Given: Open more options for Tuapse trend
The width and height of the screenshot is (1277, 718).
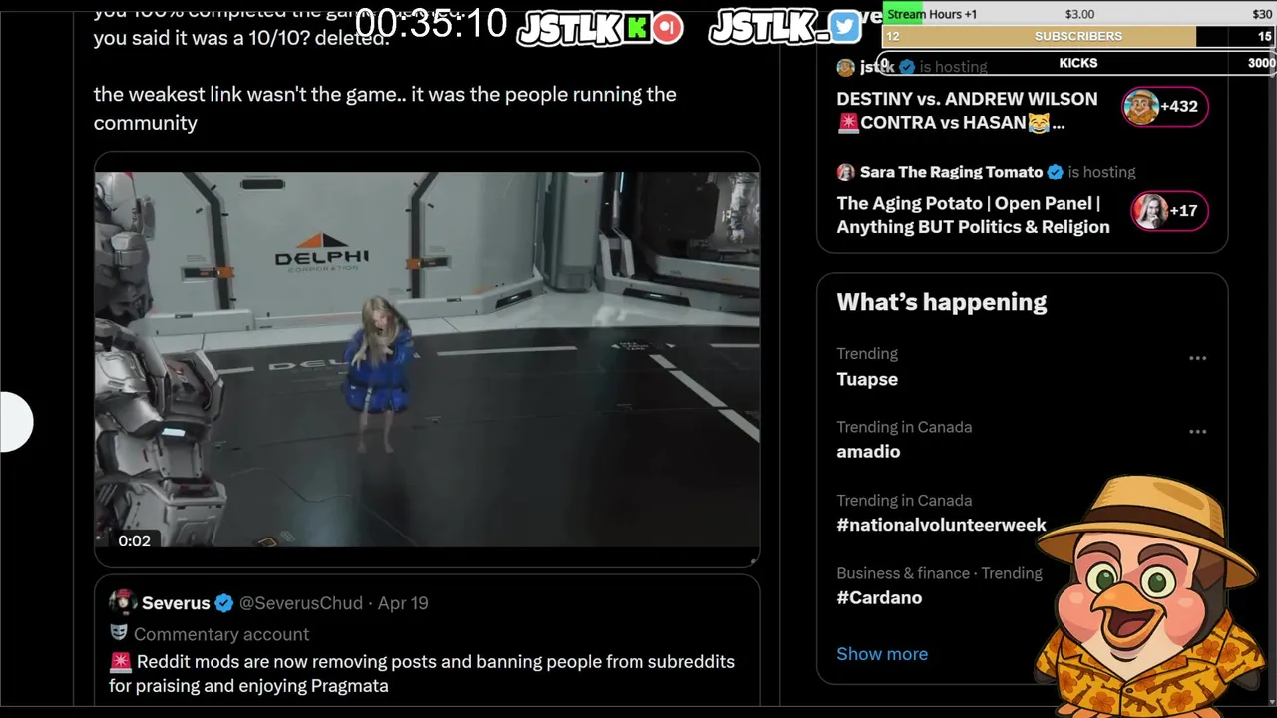Looking at the screenshot, I should click(1197, 358).
